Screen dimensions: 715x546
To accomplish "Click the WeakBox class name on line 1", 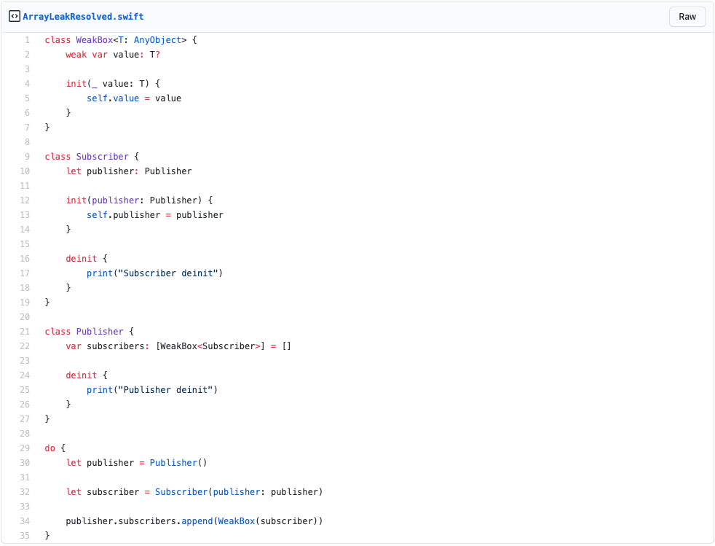I will coord(95,40).
